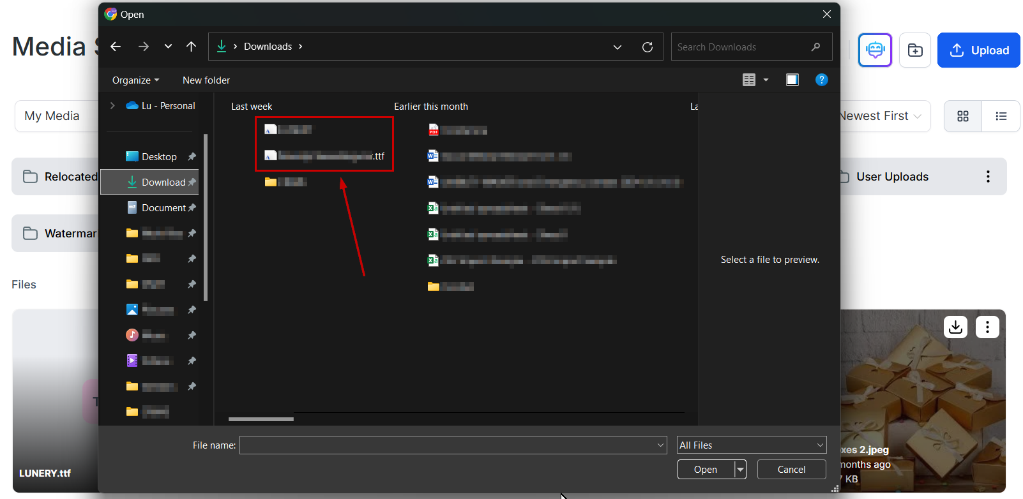
Task: Create a New folder
Action: pos(206,80)
